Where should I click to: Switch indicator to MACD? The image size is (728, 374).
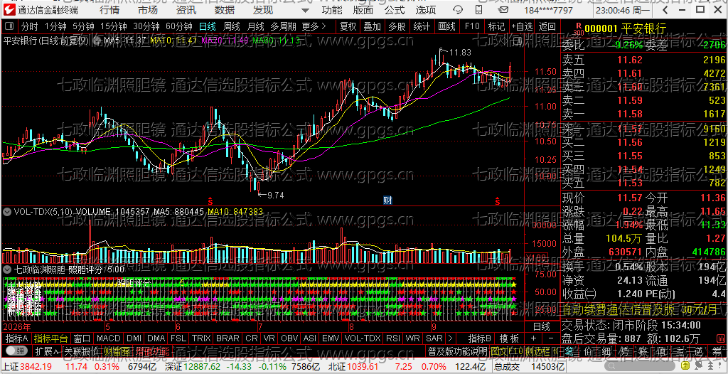point(108,338)
